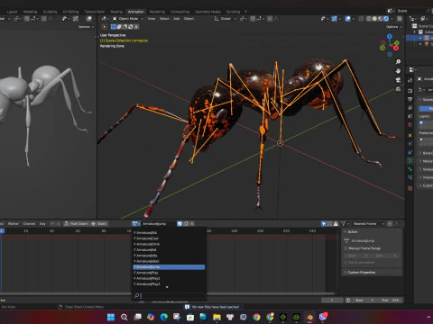Click the Push Down button
The height and width of the screenshot is (324, 433).
[76, 223]
